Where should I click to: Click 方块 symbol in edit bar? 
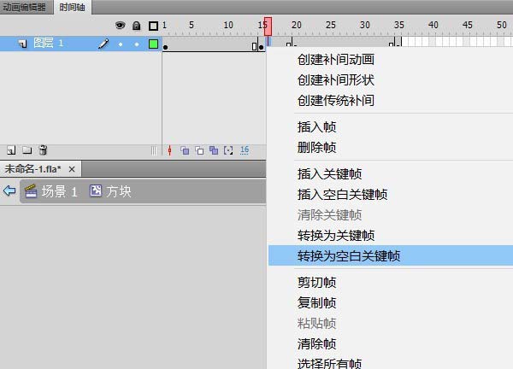[110, 191]
